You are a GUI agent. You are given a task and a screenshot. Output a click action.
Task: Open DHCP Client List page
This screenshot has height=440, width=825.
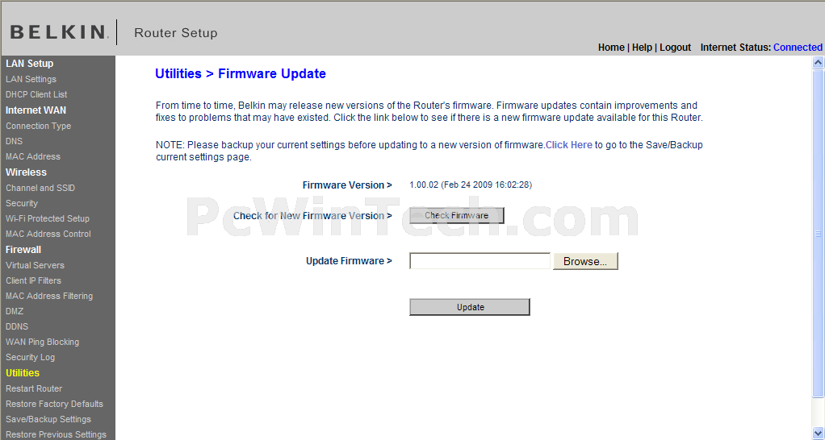click(36, 94)
